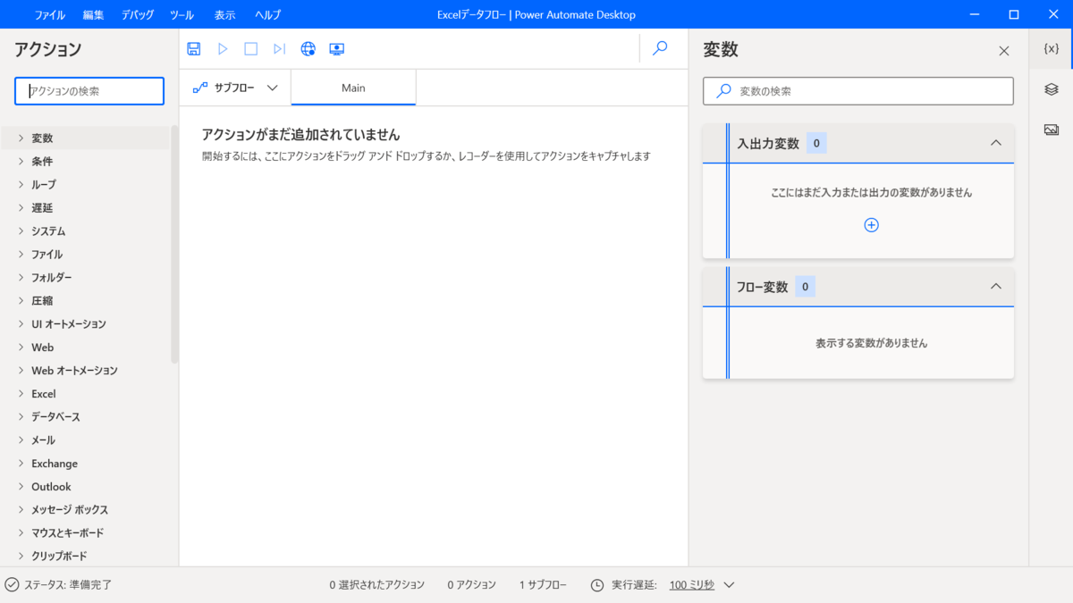This screenshot has height=603, width=1073.
Task: Click the 入出力変数 count badge
Action: 816,143
